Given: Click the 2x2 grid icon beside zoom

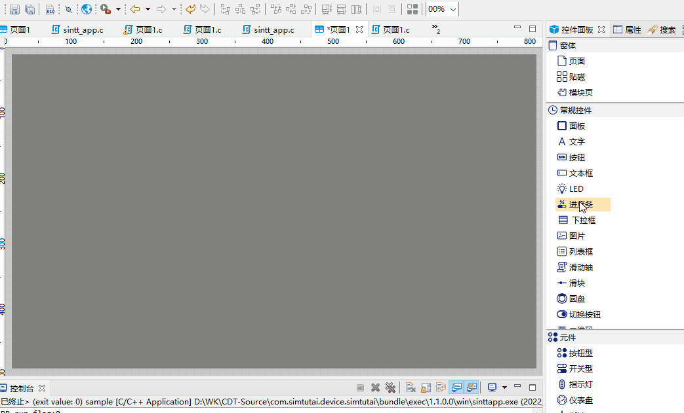Looking at the screenshot, I should pyautogui.click(x=412, y=9).
